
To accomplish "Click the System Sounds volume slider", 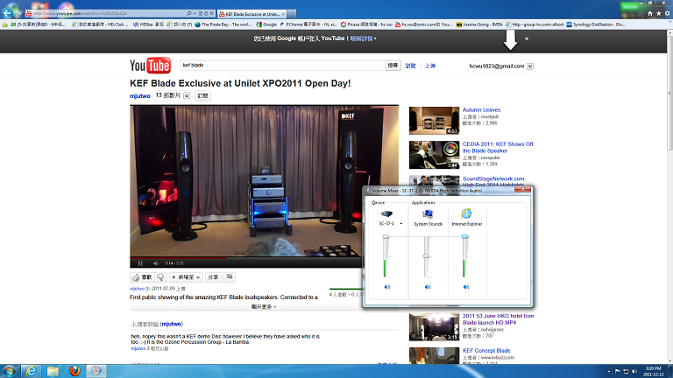I will click(x=428, y=255).
